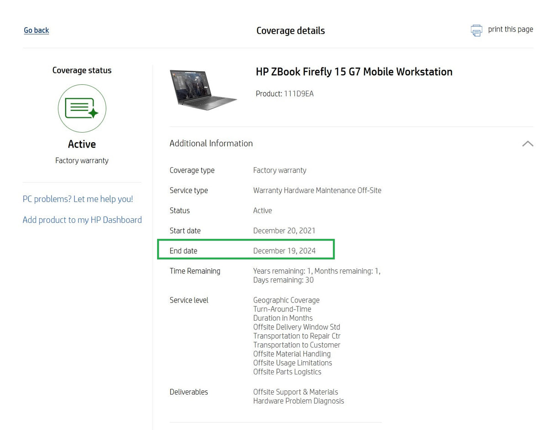Click the 'print this page' link
The width and height of the screenshot is (554, 430).
click(x=510, y=29)
